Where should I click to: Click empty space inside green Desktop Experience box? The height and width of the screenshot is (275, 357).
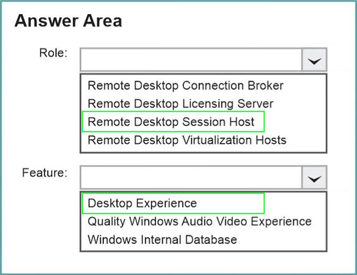[231, 203]
